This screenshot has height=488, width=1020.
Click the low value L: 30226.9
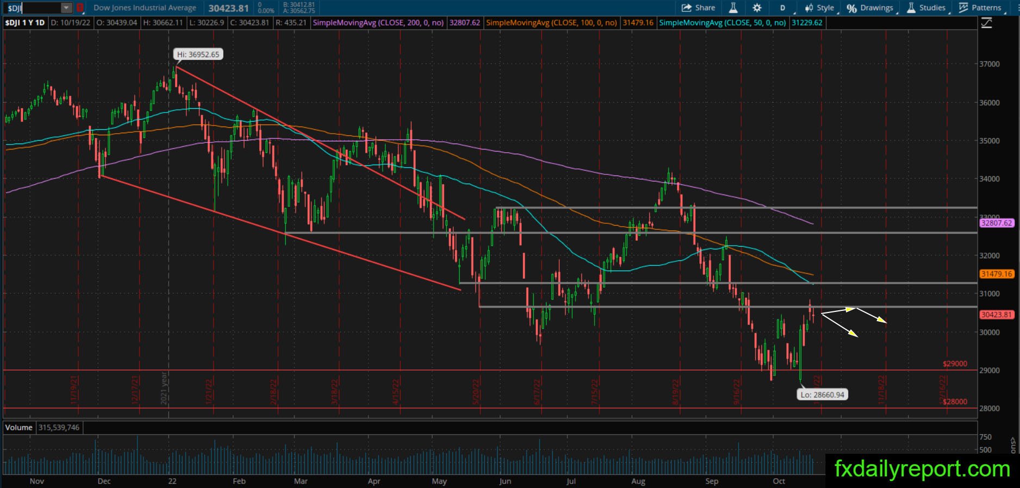(x=206, y=23)
